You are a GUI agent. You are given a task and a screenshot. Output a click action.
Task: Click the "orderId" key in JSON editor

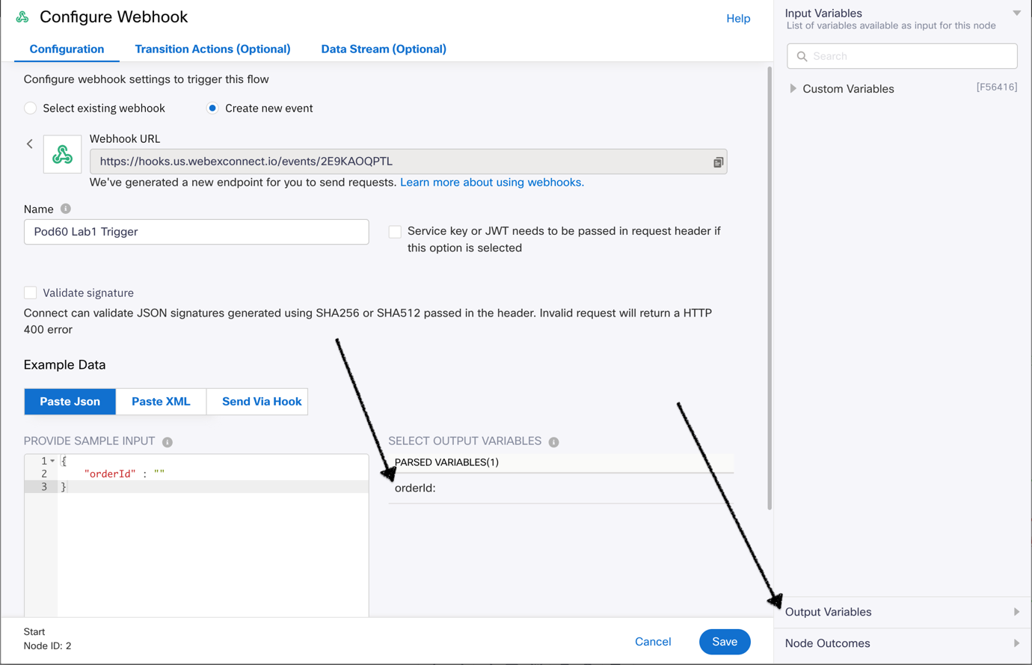[110, 474]
